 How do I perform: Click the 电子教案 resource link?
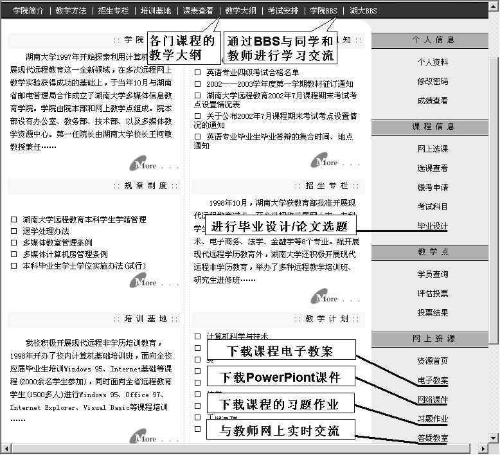[433, 380]
